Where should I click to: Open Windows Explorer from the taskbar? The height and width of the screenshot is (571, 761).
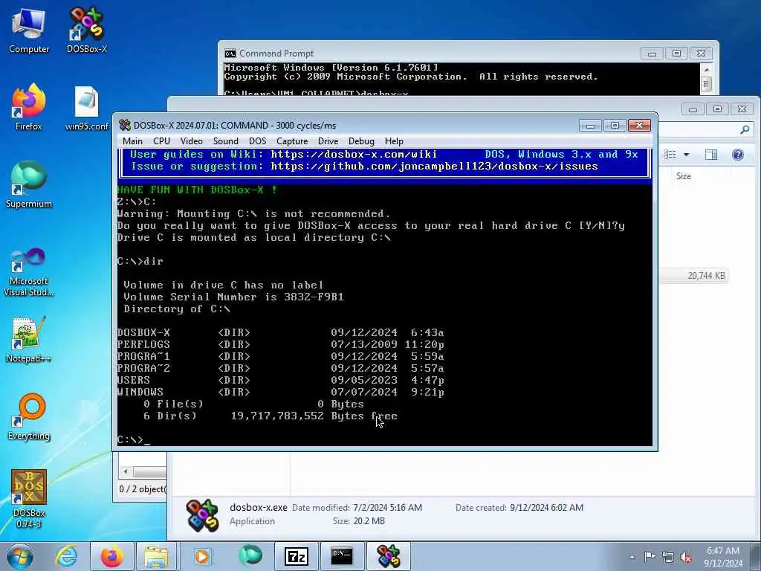click(x=156, y=556)
